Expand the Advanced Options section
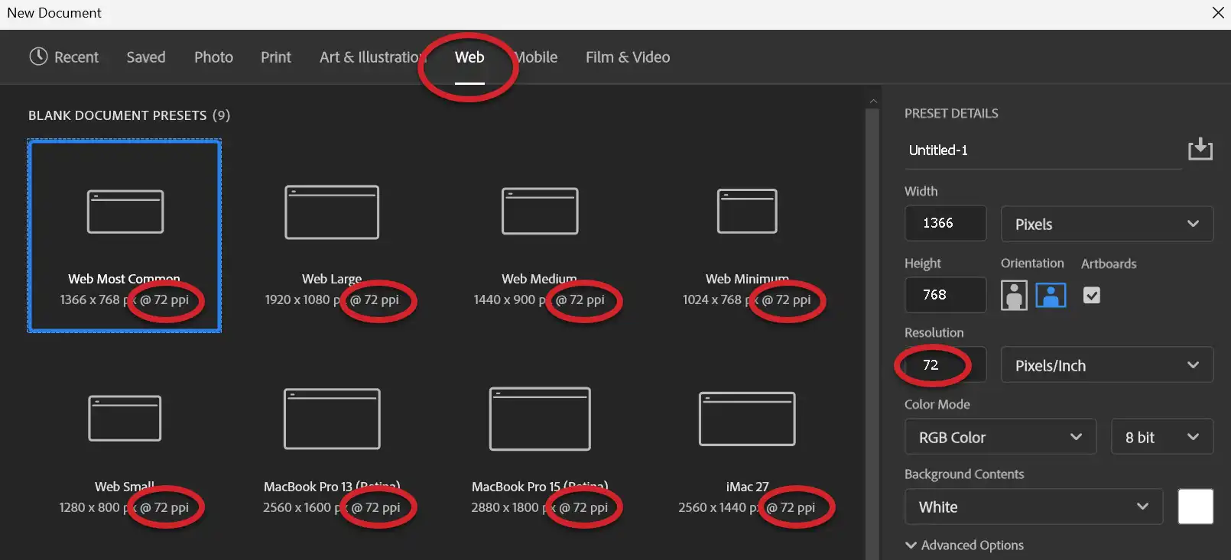The image size is (1231, 560). coord(964,545)
